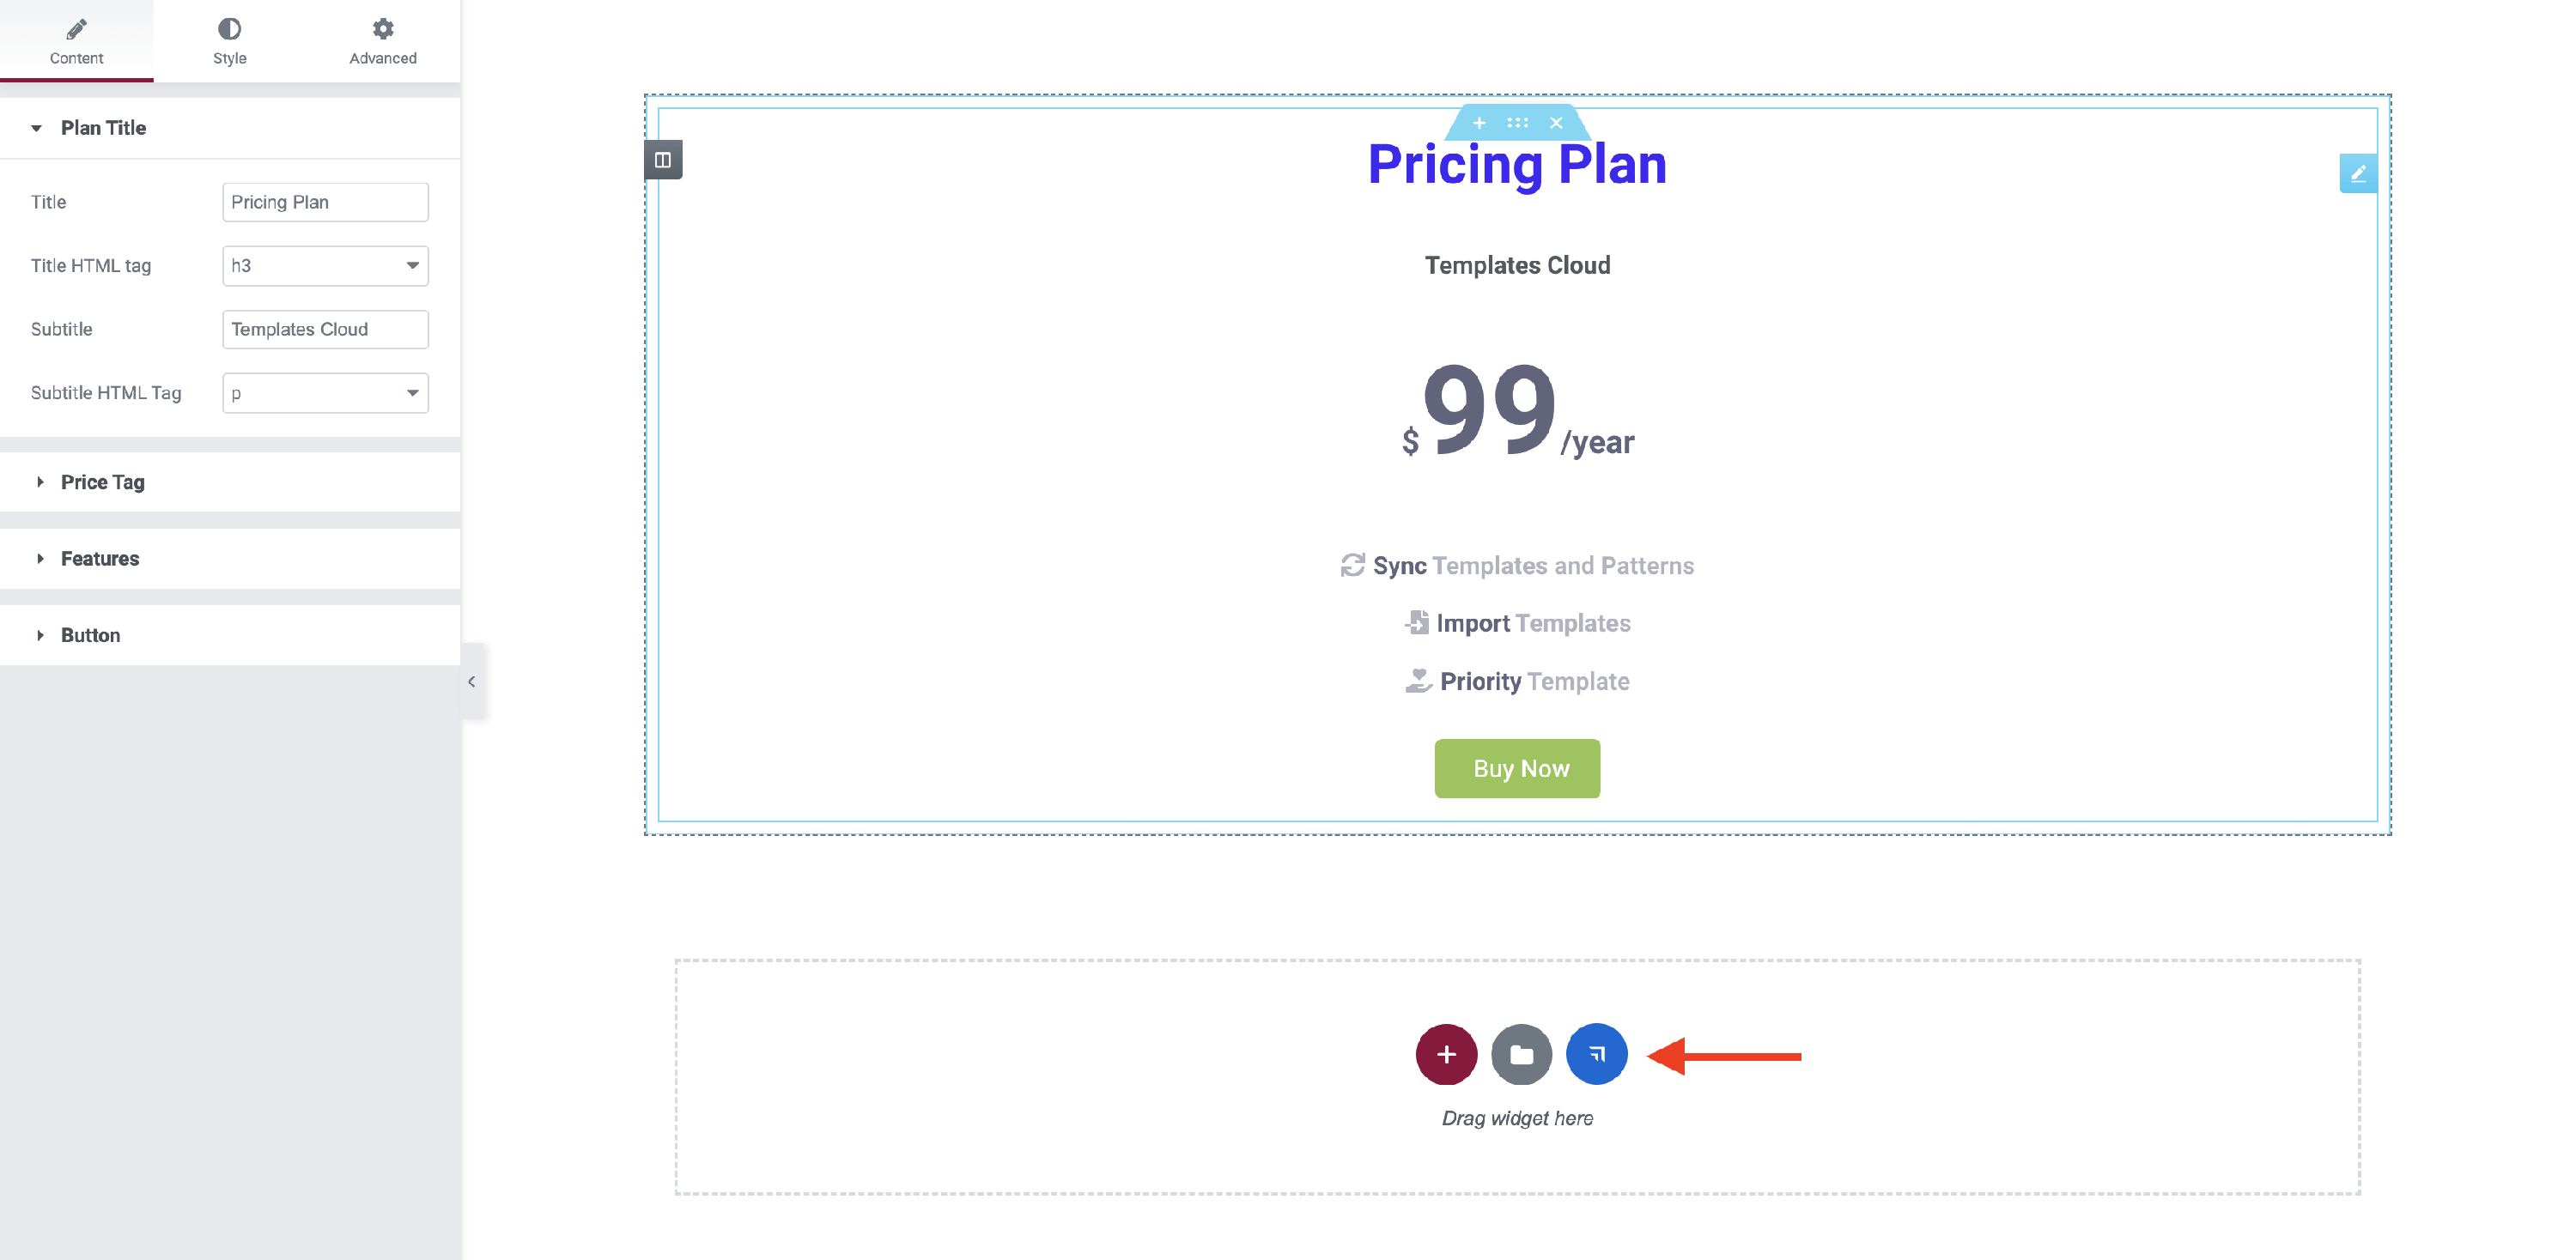2576x1260 pixels.
Task: Open the Subtitle HTML Tag dropdown
Action: point(325,393)
